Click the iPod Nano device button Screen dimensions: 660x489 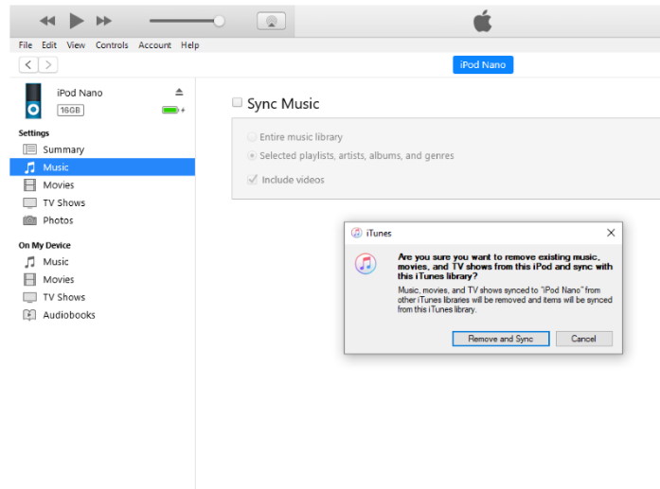coord(483,64)
